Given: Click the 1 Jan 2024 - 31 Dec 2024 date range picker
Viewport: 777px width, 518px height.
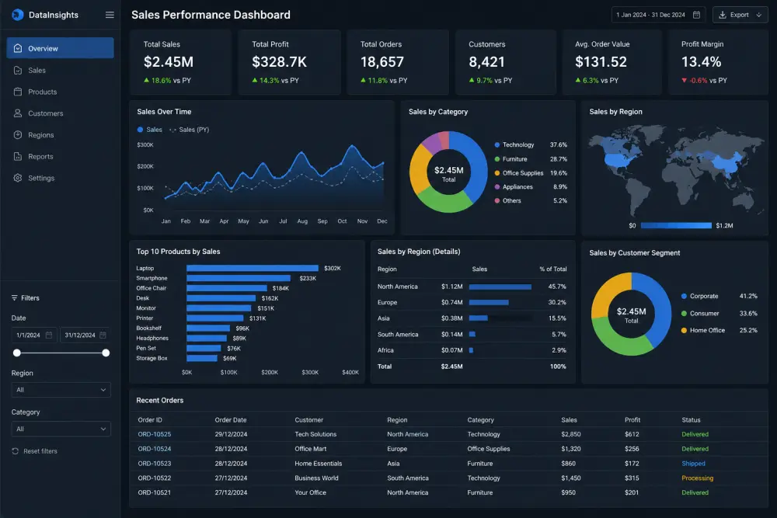Looking at the screenshot, I should click(659, 15).
